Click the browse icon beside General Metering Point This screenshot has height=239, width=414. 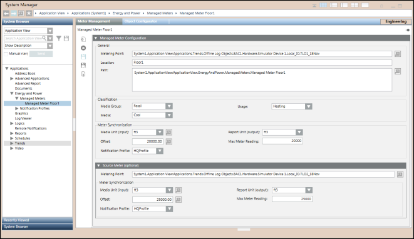click(x=398, y=54)
